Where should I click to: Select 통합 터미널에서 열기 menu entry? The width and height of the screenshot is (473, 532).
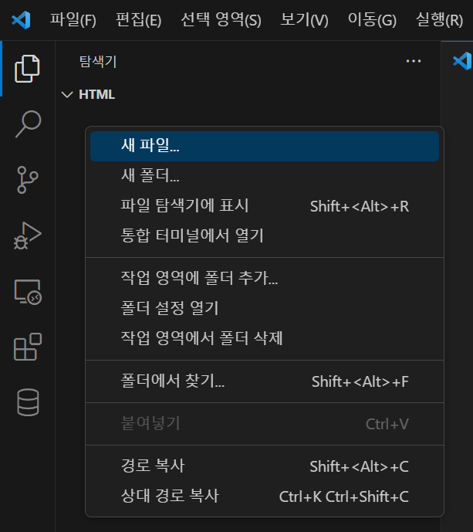pyautogui.click(x=265, y=236)
